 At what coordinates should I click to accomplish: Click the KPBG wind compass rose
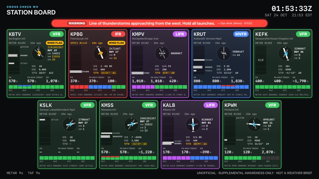coord(100,53)
